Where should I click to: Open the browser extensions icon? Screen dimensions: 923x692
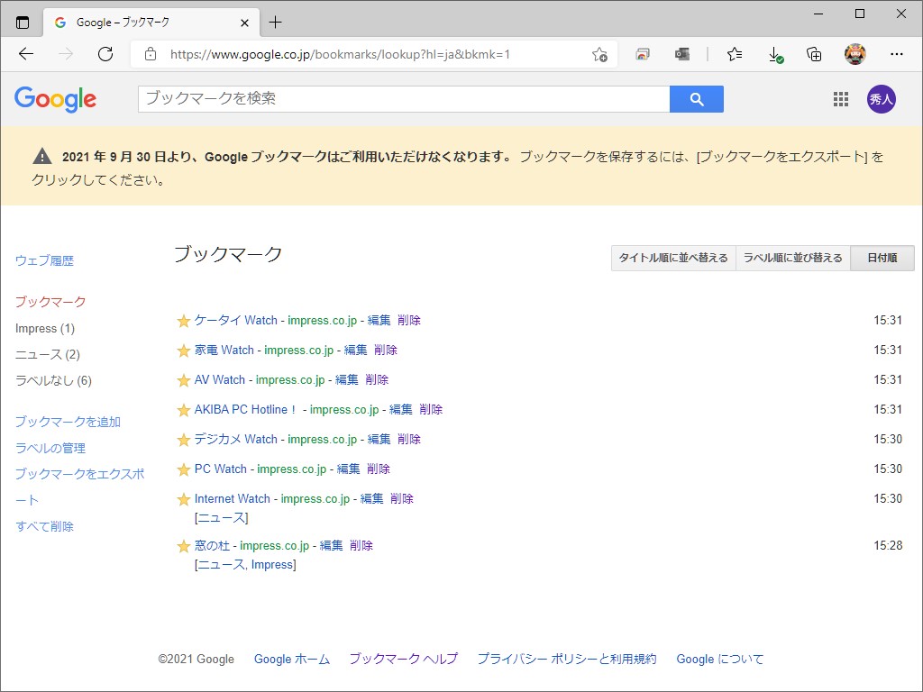point(643,54)
